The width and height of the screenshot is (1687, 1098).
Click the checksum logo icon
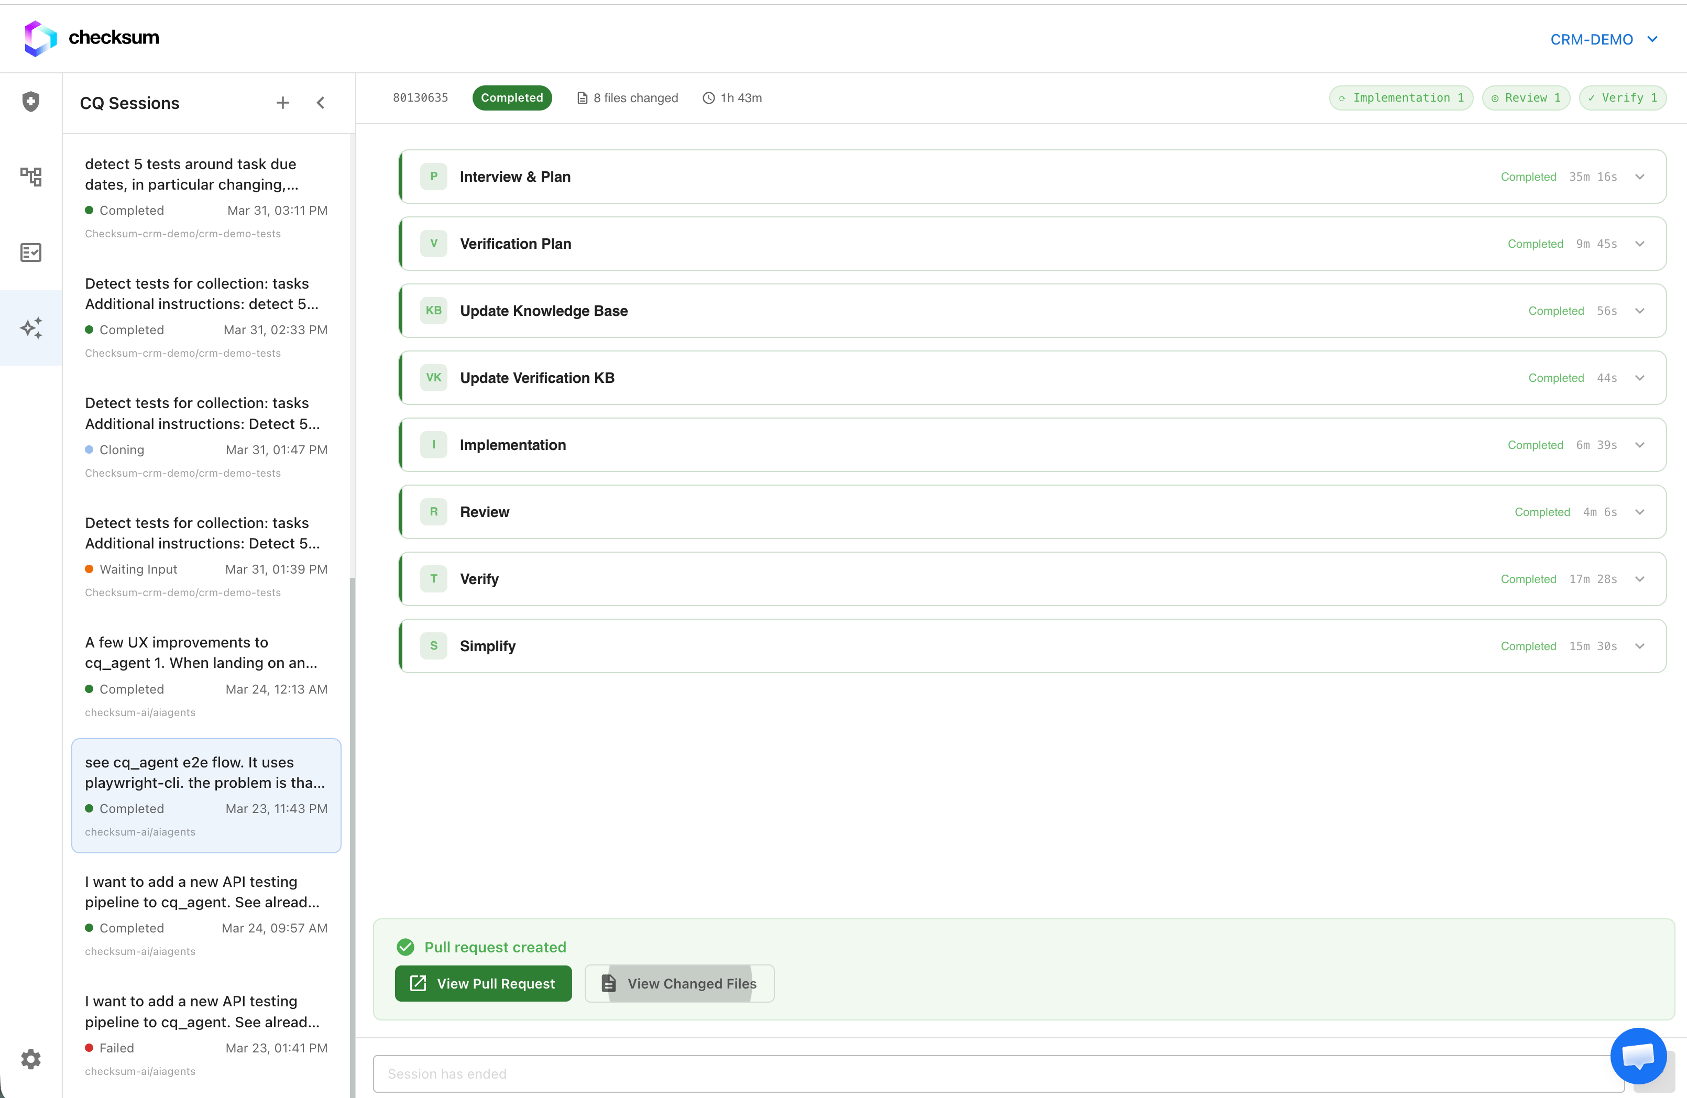[x=40, y=38]
